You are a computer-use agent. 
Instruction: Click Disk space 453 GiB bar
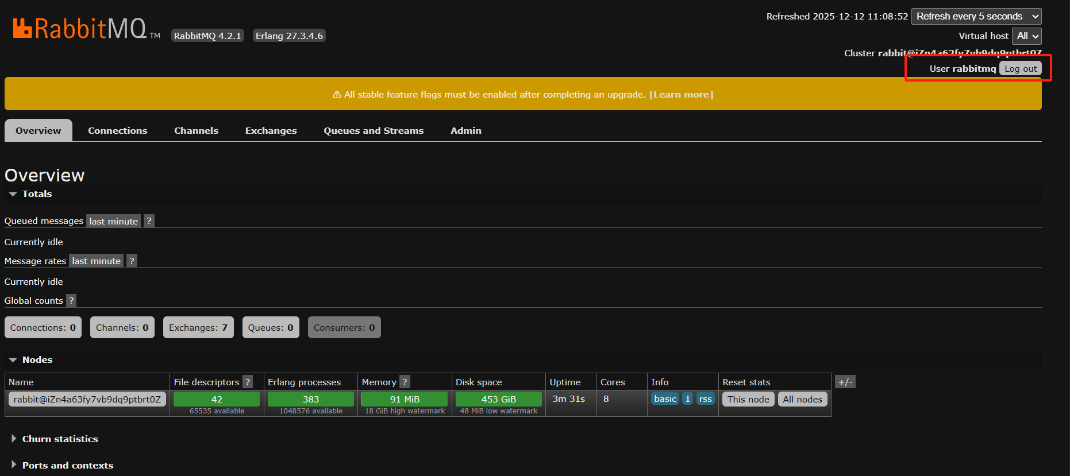499,399
